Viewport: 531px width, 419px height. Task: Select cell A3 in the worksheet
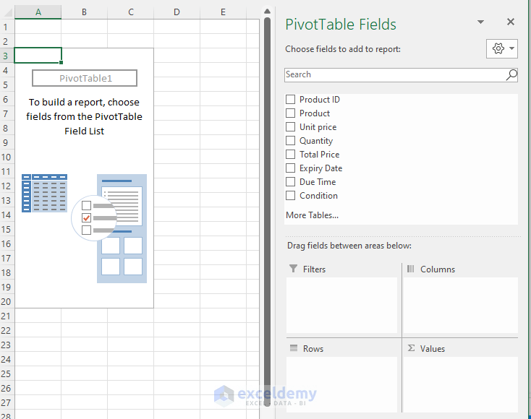tap(38, 56)
